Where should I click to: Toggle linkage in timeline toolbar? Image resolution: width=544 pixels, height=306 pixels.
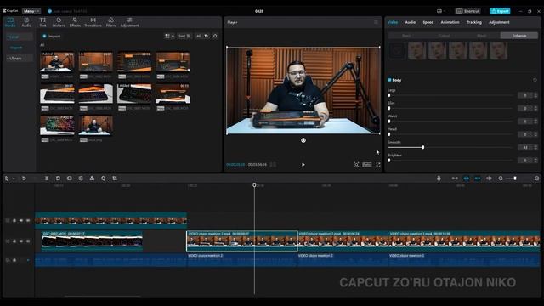[x=478, y=178]
